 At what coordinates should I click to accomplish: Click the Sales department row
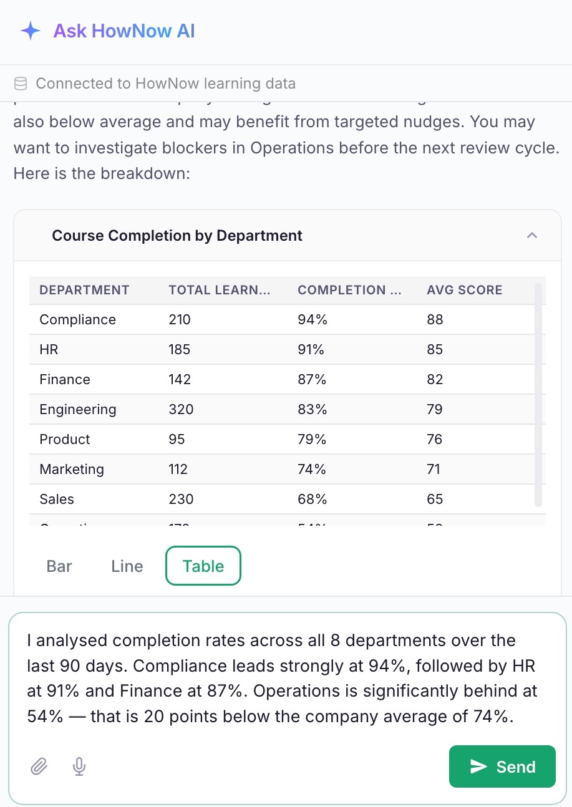point(287,500)
